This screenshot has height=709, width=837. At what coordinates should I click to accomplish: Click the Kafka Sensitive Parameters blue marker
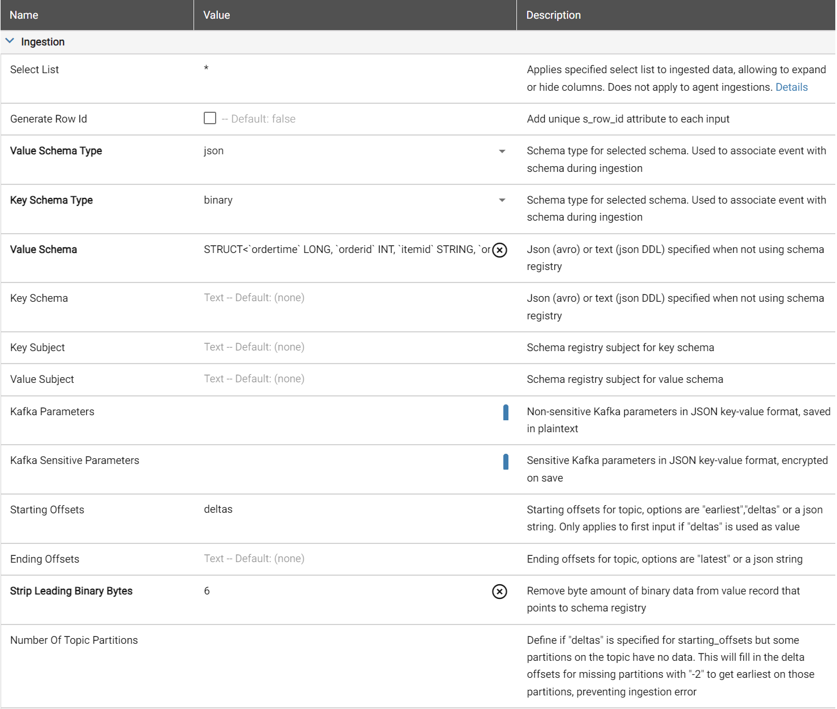506,462
